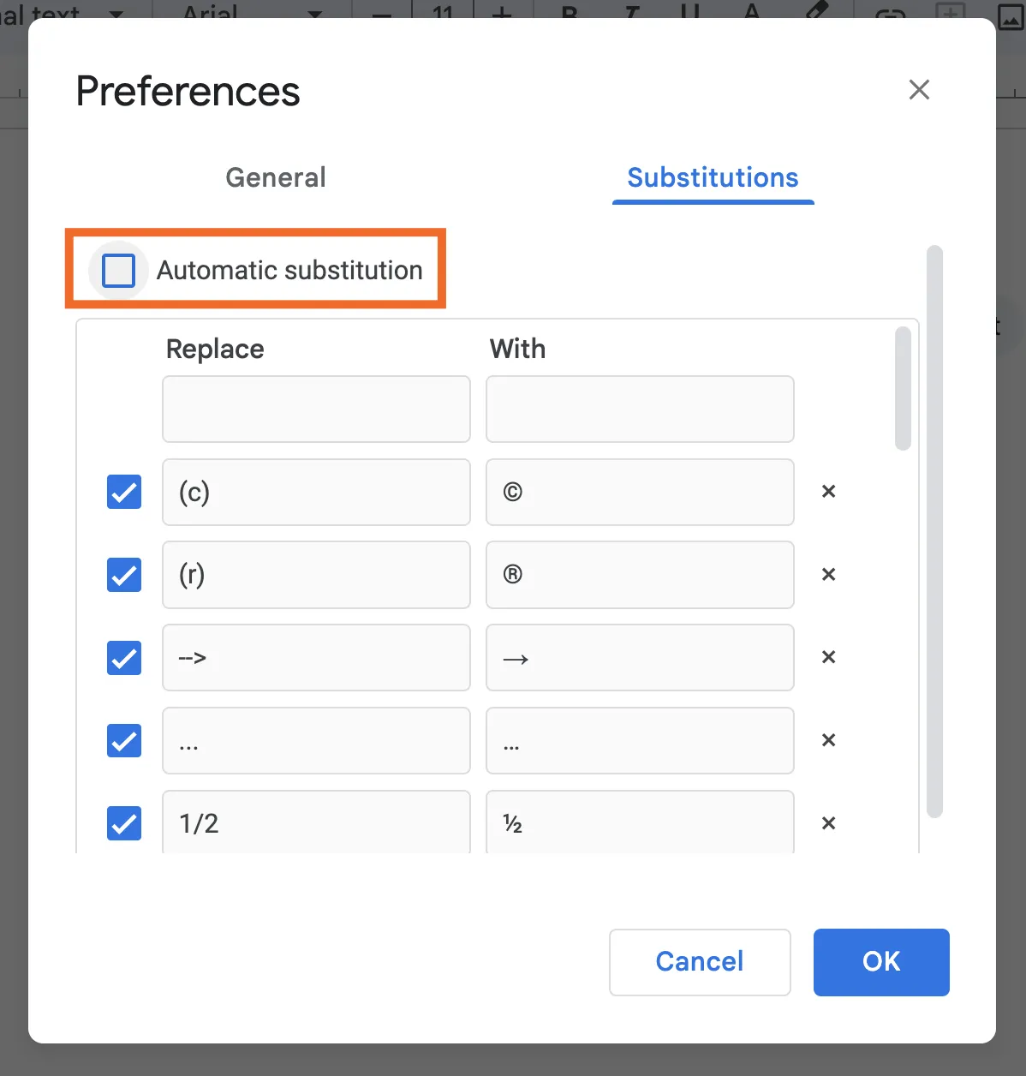This screenshot has height=1076, width=1026.
Task: Close the Preferences dialog with X icon
Action: 919,90
